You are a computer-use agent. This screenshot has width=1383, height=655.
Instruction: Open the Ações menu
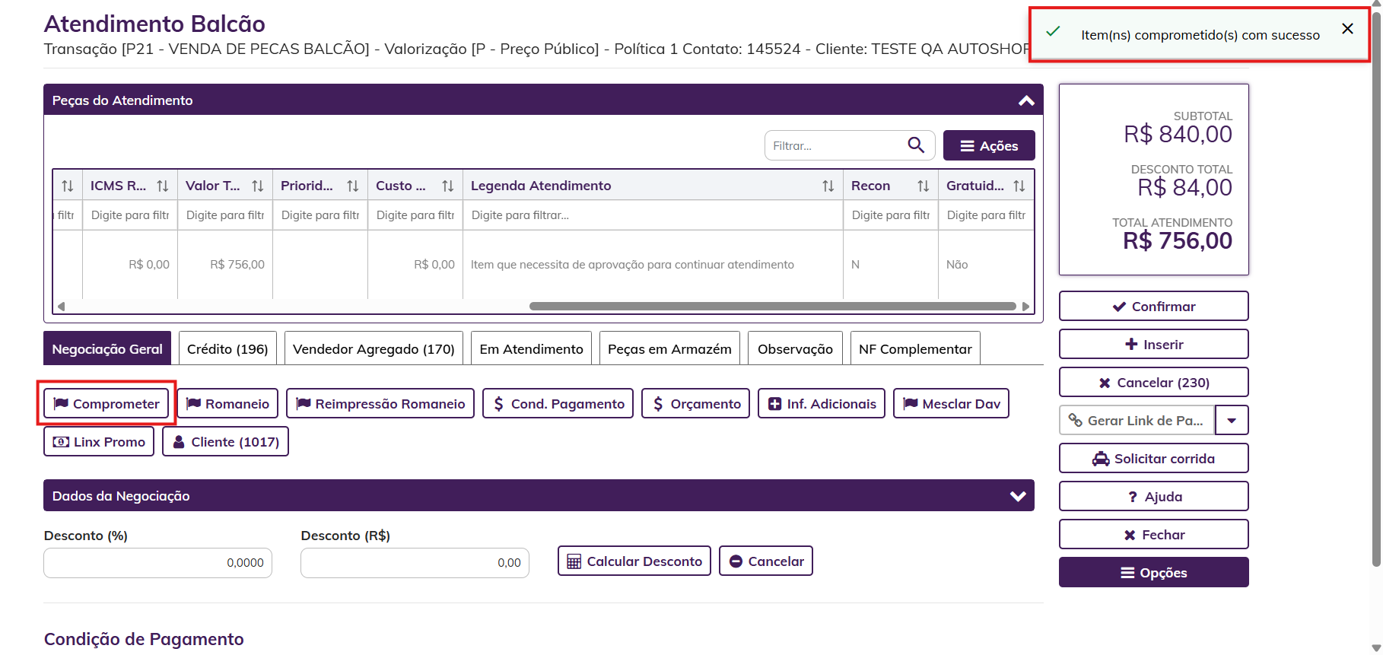pyautogui.click(x=989, y=145)
